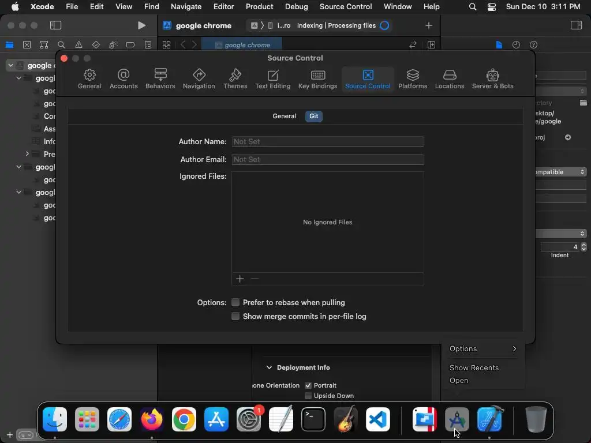The height and width of the screenshot is (443, 591).
Task: Open the Editor menu
Action: pos(223,6)
